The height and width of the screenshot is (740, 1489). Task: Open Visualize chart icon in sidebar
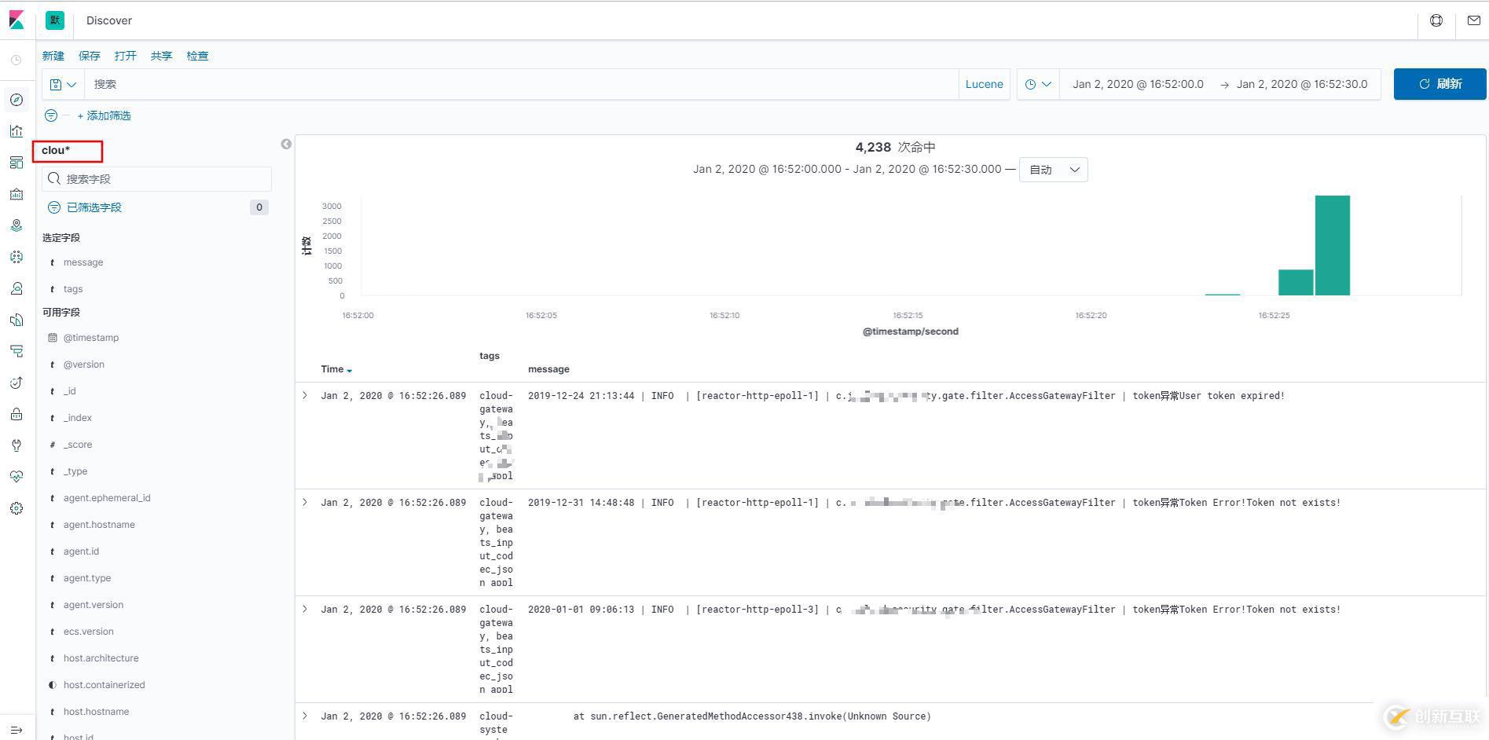(17, 131)
